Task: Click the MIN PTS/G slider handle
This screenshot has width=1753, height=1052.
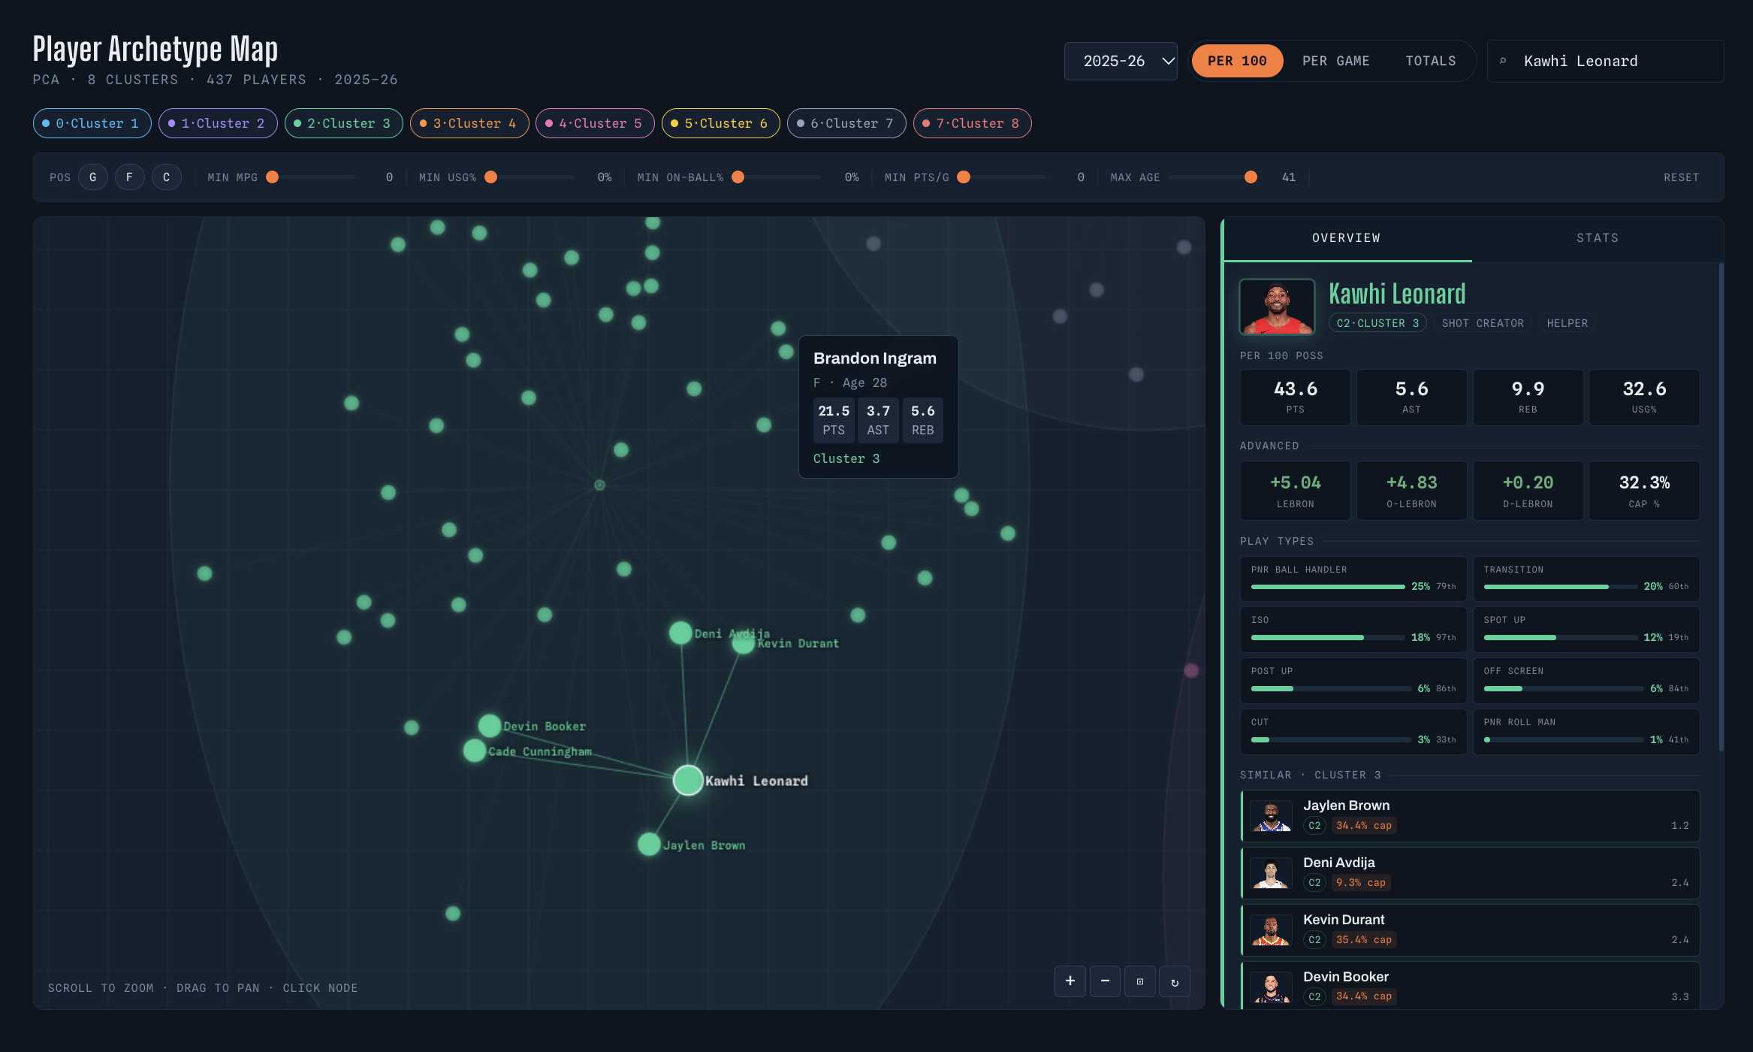Action: [964, 177]
